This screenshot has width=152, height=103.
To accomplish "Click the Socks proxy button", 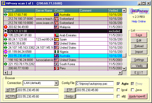I will point(69,96).
